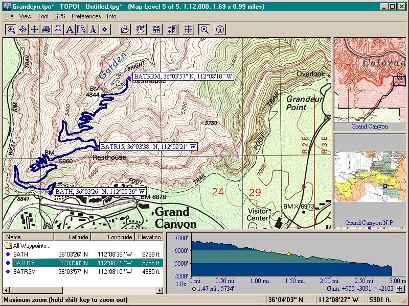Click the BATR3M waypoint label on map

tap(183, 76)
